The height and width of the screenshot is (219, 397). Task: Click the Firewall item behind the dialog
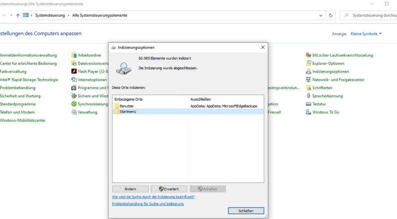tap(274, 112)
